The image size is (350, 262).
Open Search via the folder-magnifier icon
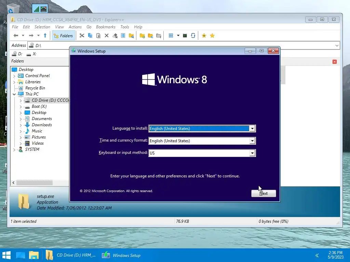tap(131, 35)
